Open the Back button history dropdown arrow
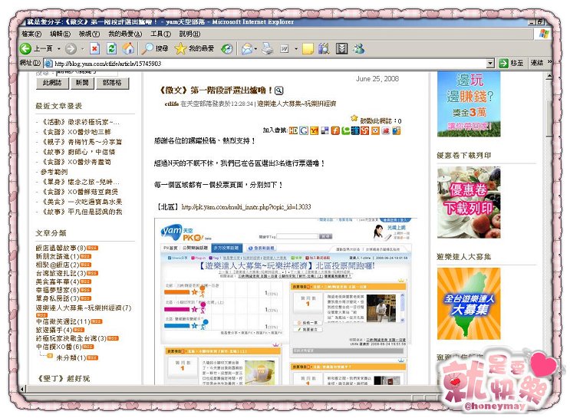Image resolution: width=570 pixels, height=418 pixels. pyautogui.click(x=59, y=48)
